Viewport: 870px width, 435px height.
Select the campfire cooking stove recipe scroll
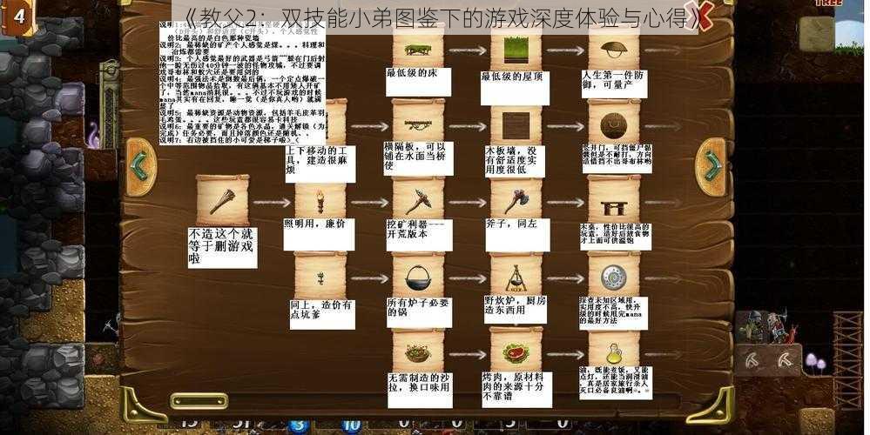(x=516, y=276)
